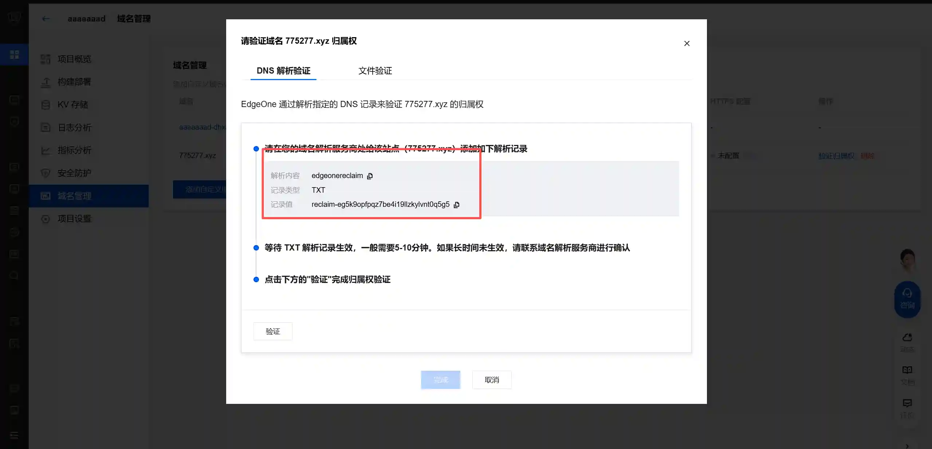Click the 指标分析 chart icon
This screenshot has height=449, width=932.
pos(46,150)
